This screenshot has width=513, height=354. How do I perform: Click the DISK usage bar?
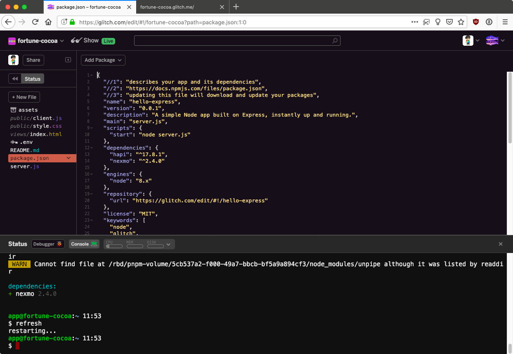(155, 246)
